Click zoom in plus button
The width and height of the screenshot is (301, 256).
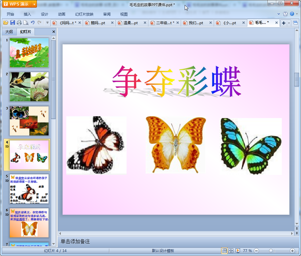tap(292, 250)
